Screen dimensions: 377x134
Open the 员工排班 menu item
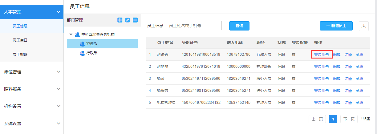(20, 54)
